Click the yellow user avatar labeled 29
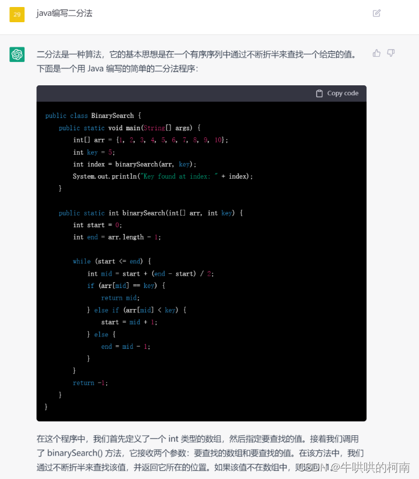 (17, 15)
